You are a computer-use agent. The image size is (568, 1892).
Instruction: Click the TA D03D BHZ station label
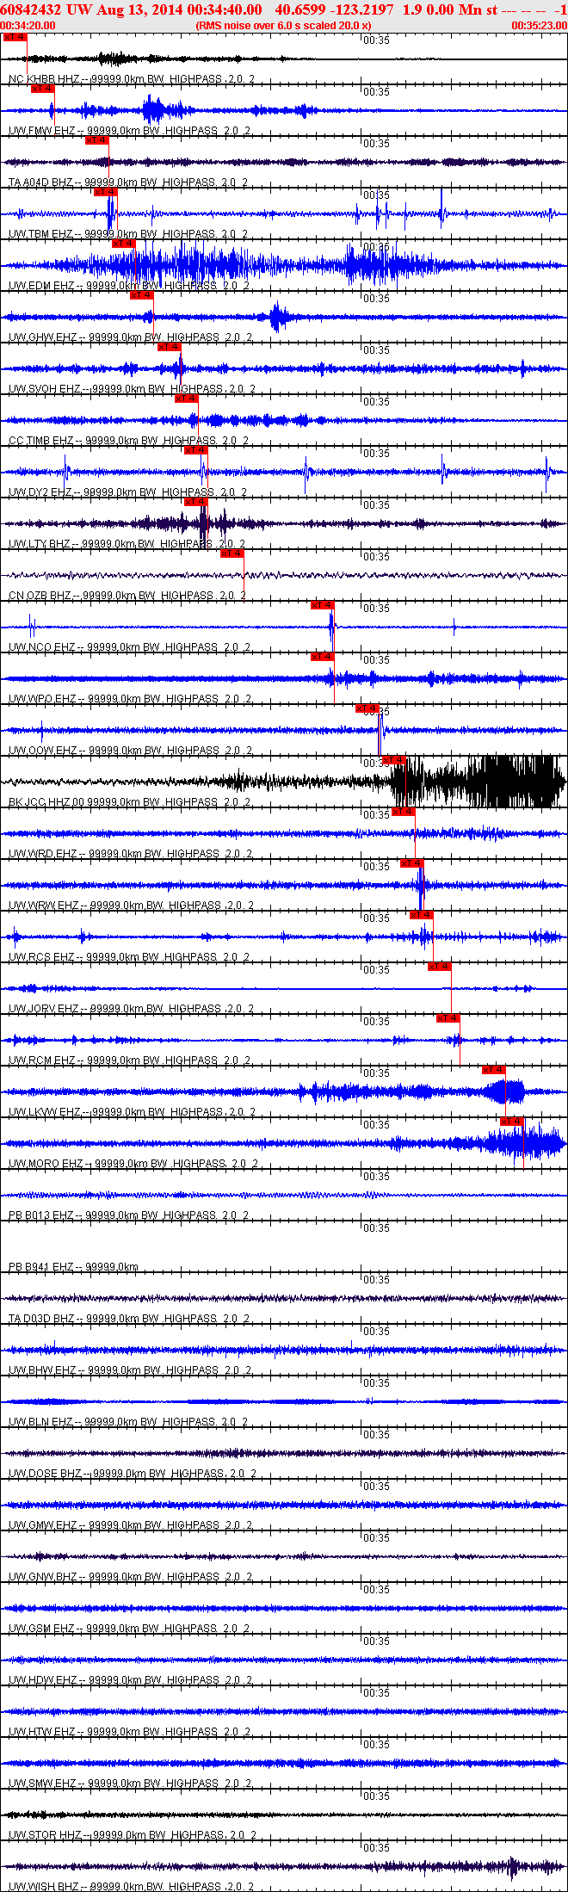pos(129,1319)
